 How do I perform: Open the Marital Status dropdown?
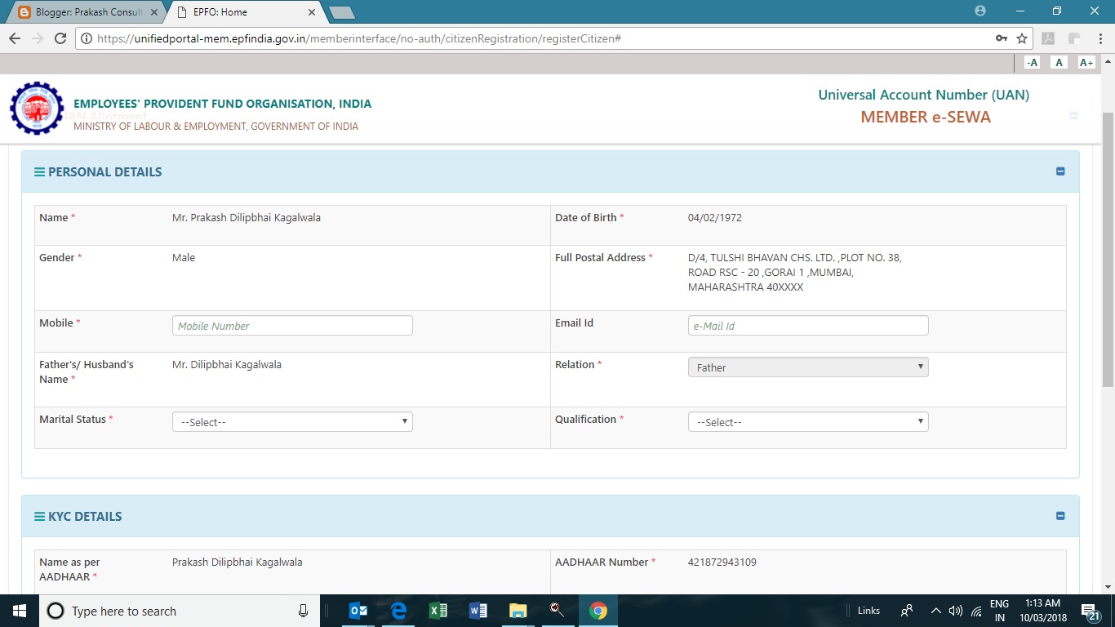pyautogui.click(x=292, y=422)
